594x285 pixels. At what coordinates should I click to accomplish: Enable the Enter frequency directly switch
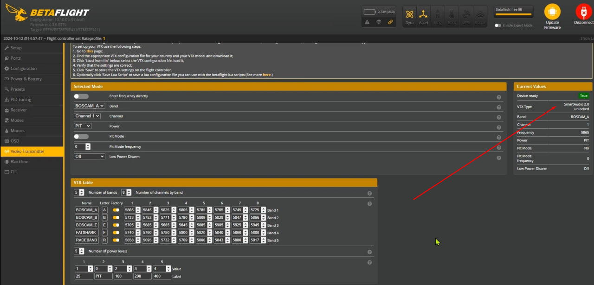click(x=81, y=96)
